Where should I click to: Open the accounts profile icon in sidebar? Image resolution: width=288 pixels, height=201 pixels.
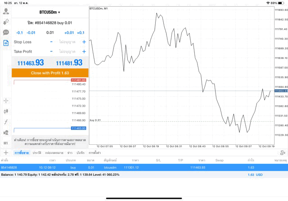click(x=6, y=11)
